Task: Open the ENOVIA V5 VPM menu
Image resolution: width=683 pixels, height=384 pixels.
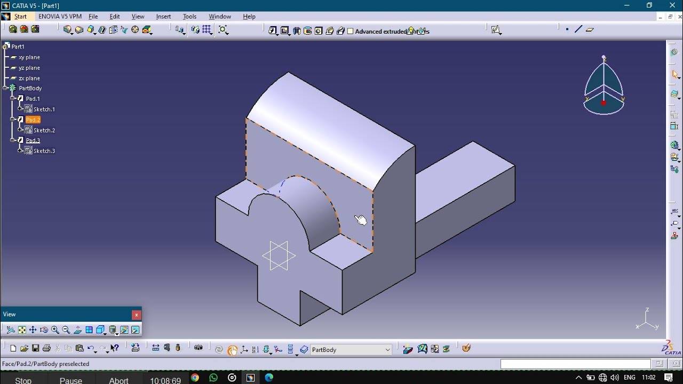Action: coord(60,17)
